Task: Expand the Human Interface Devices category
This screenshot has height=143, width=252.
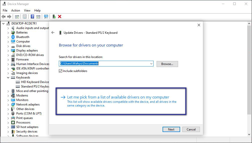Action: 8,64
